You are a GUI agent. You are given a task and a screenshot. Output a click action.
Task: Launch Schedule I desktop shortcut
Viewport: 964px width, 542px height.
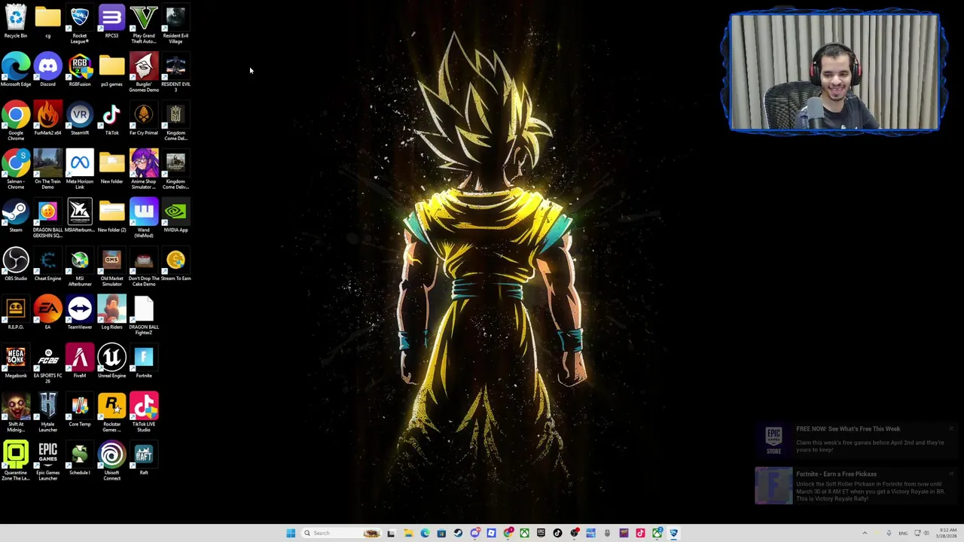click(x=80, y=459)
